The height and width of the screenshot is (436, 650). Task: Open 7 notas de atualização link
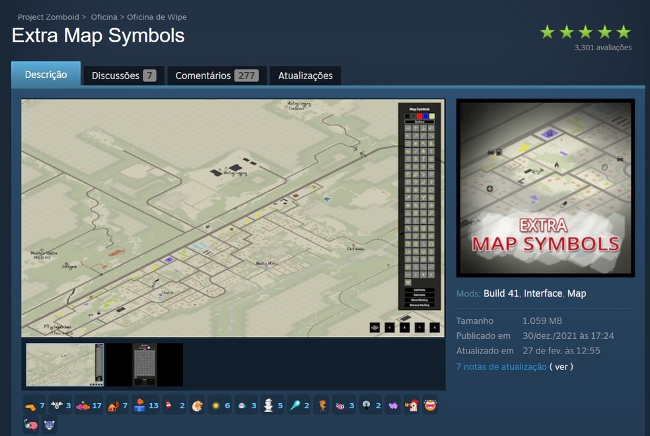coord(501,367)
